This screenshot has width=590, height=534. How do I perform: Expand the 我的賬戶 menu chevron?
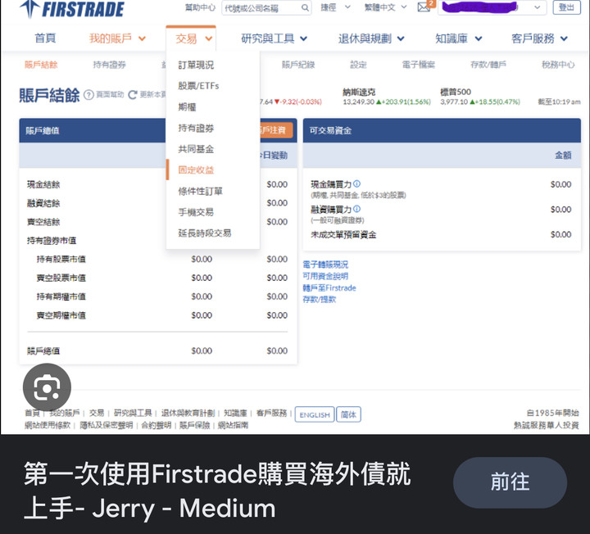click(x=142, y=38)
